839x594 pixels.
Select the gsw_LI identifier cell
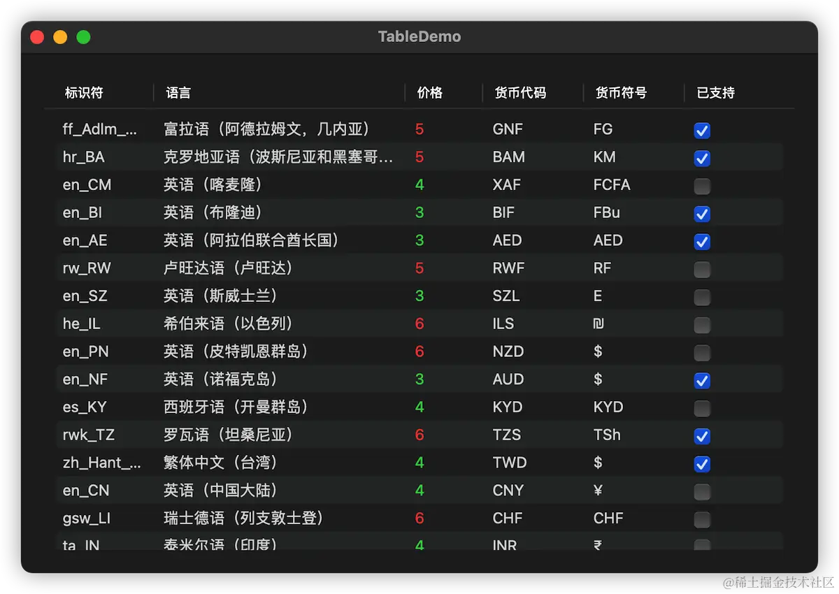[x=87, y=518]
